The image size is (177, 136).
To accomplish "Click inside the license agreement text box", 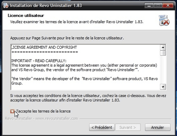I will (85, 67).
